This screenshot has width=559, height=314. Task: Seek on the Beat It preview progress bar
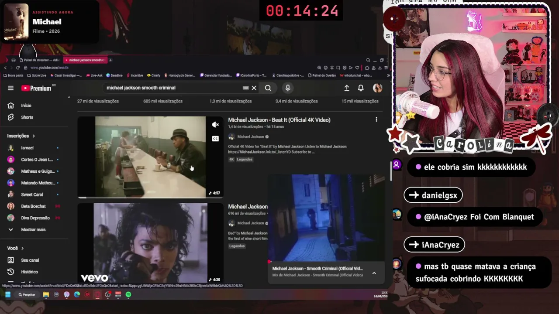click(150, 198)
